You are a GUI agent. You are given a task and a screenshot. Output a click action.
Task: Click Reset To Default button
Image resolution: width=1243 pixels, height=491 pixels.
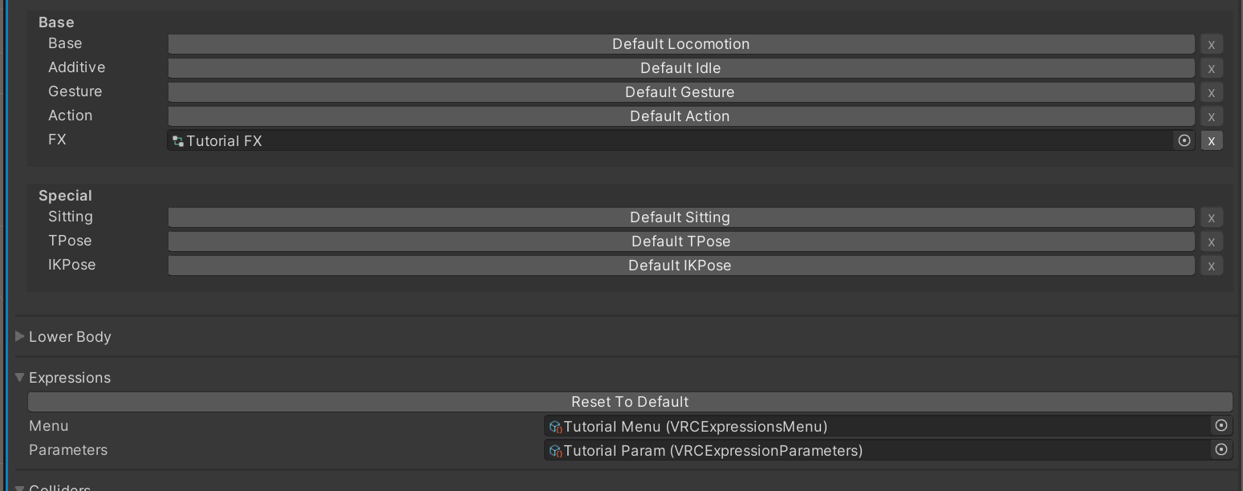coord(630,402)
